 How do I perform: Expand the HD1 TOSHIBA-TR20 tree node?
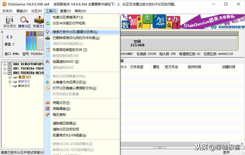tap(5, 69)
